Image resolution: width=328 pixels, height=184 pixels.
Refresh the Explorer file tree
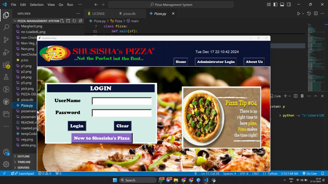[x=74, y=21]
